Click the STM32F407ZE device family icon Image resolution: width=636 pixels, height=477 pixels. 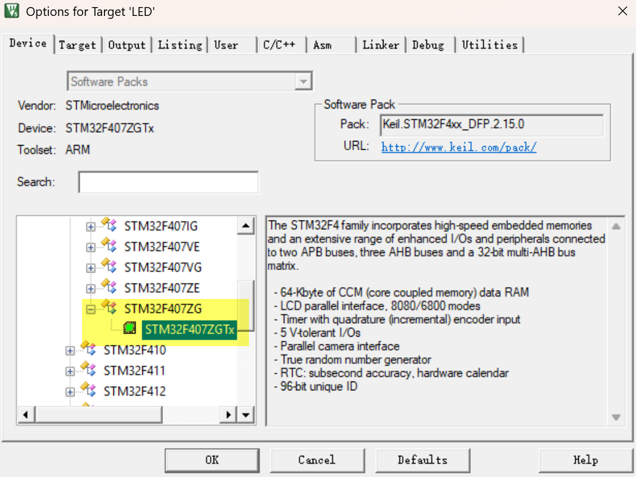pyautogui.click(x=109, y=287)
